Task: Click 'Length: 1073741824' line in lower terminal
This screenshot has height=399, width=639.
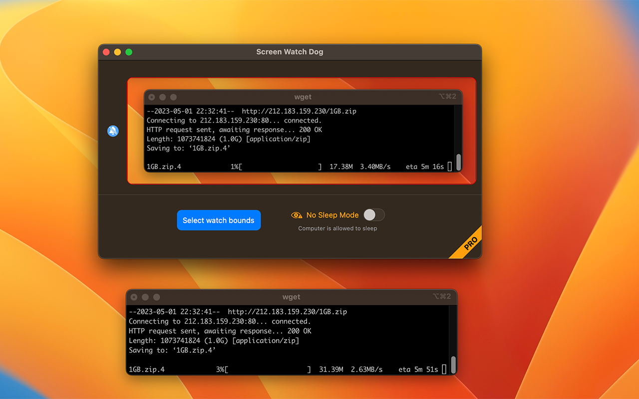Action: pos(214,341)
